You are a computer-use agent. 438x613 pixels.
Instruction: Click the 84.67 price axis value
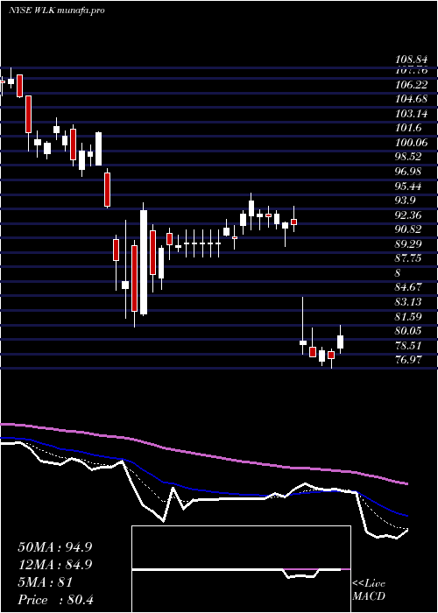pos(408,287)
